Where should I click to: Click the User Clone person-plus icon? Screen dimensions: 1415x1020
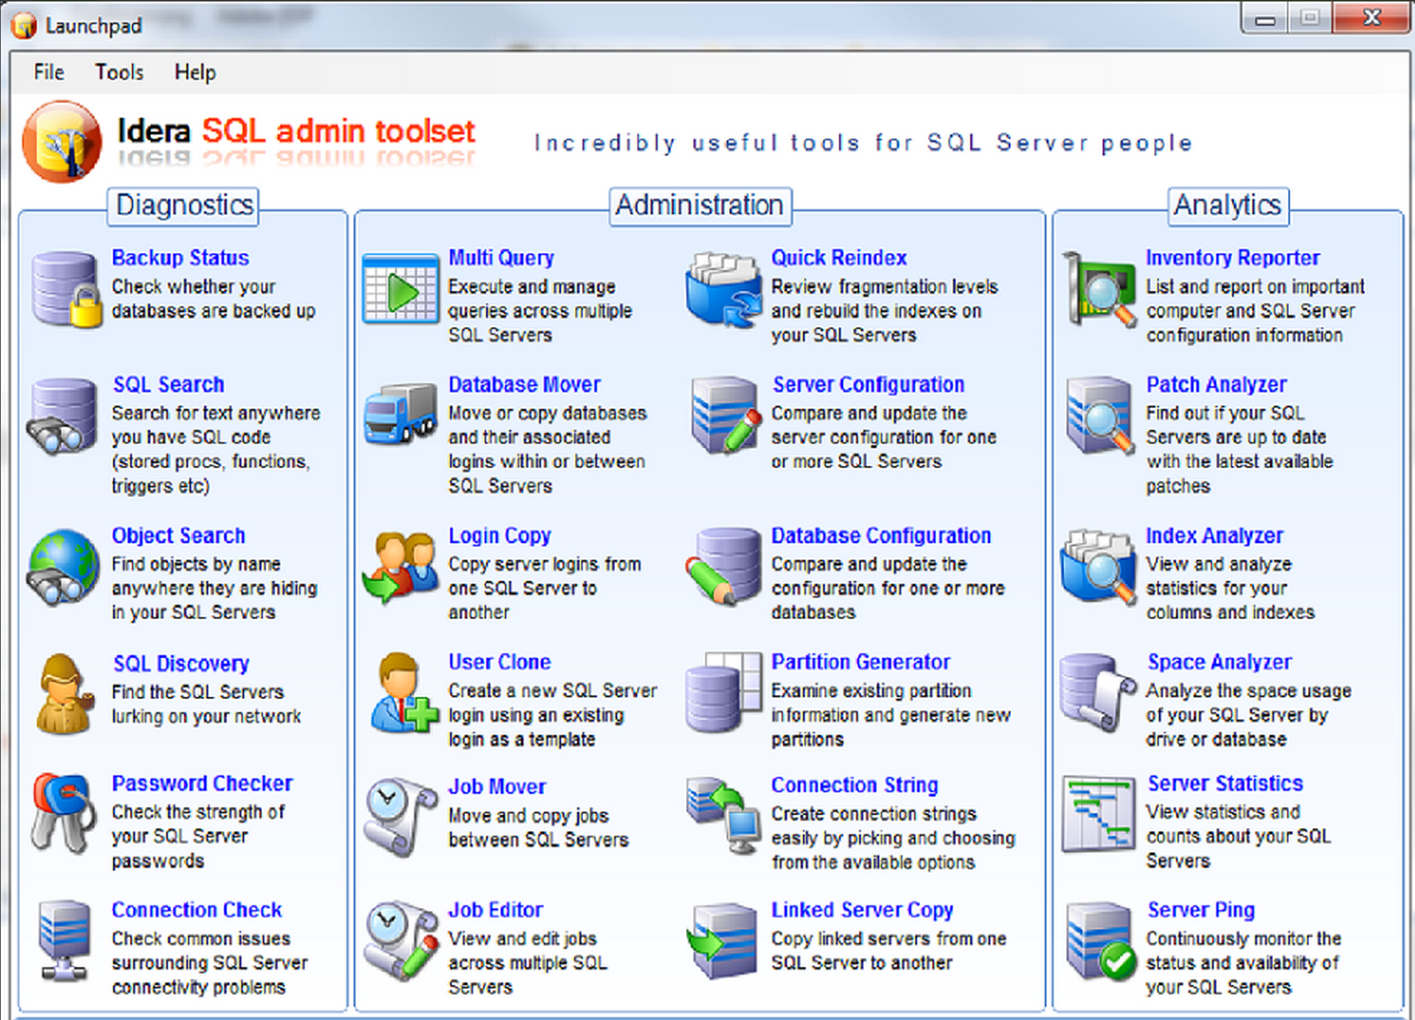tap(403, 693)
